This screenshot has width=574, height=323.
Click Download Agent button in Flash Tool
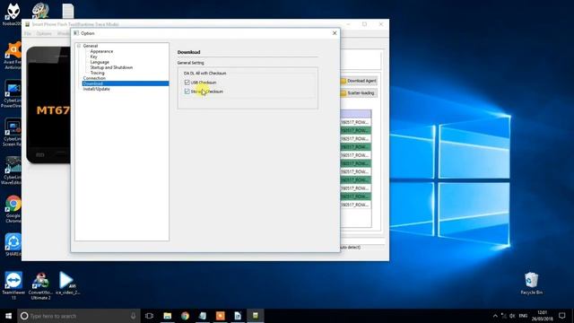pos(359,81)
